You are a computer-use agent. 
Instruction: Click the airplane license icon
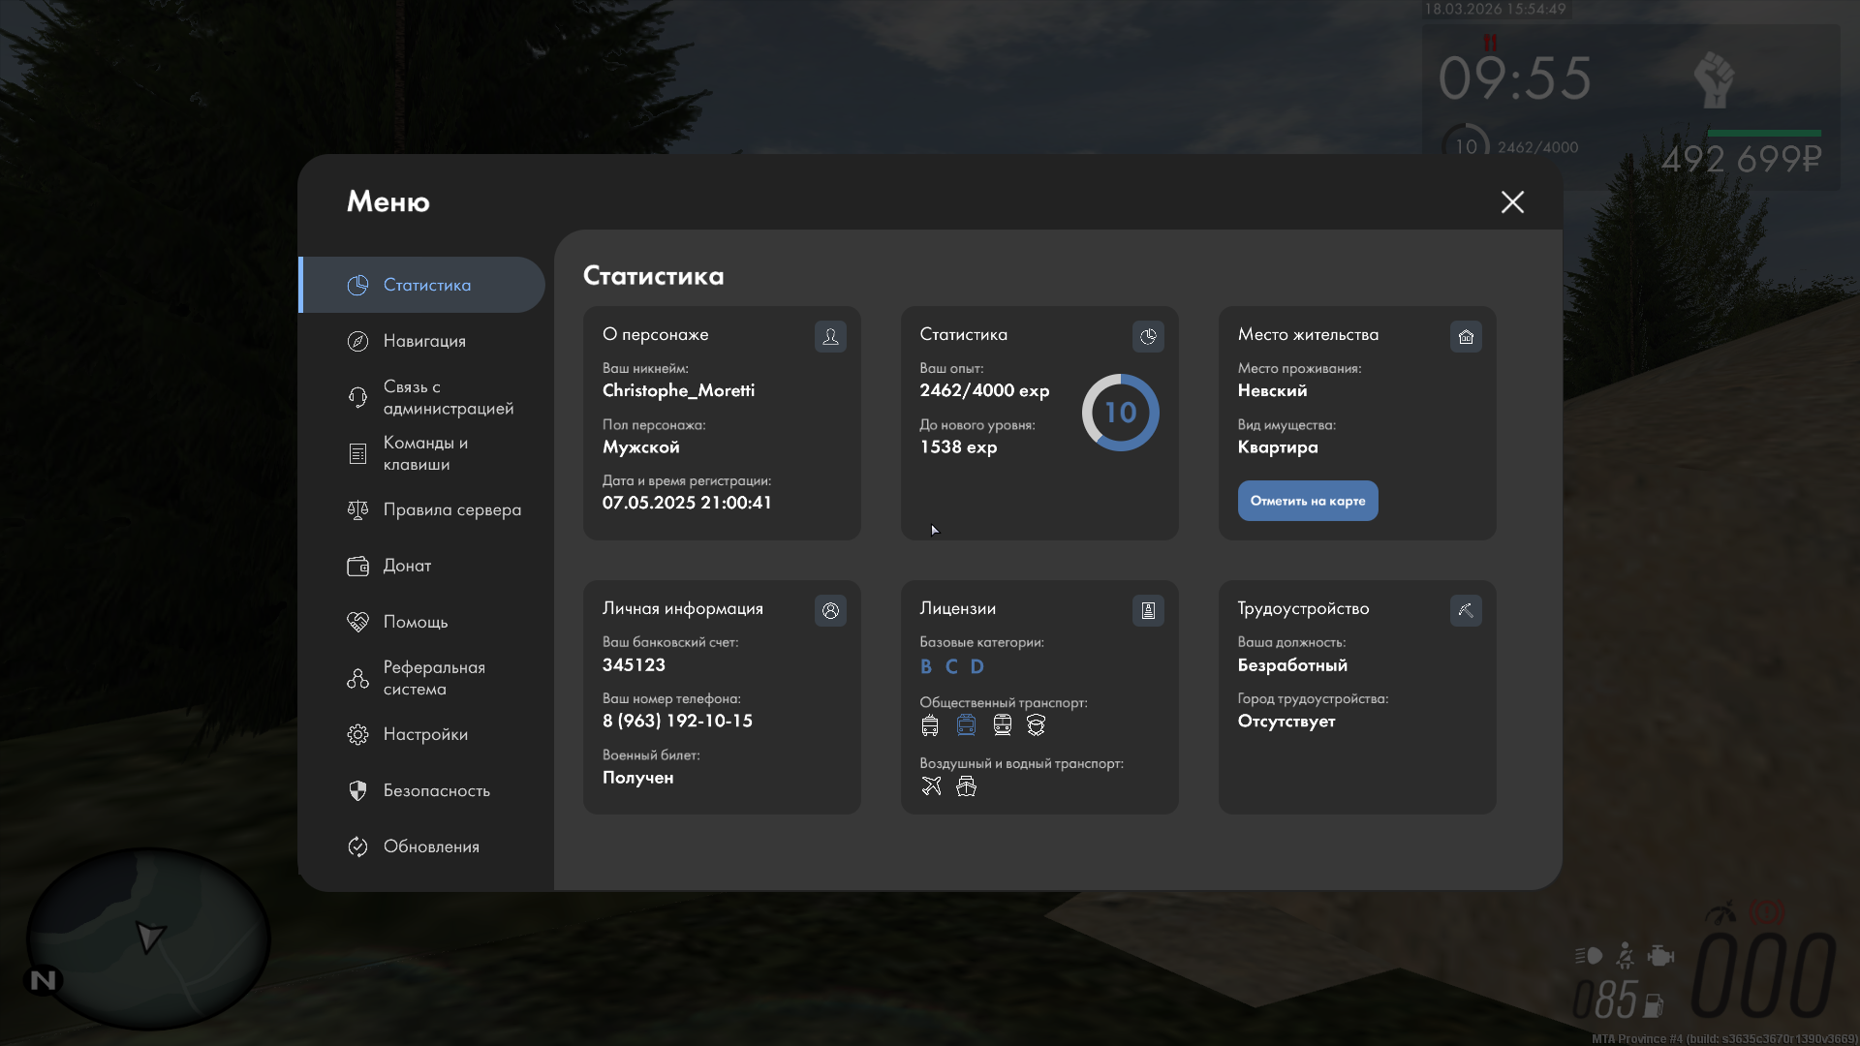coord(931,786)
